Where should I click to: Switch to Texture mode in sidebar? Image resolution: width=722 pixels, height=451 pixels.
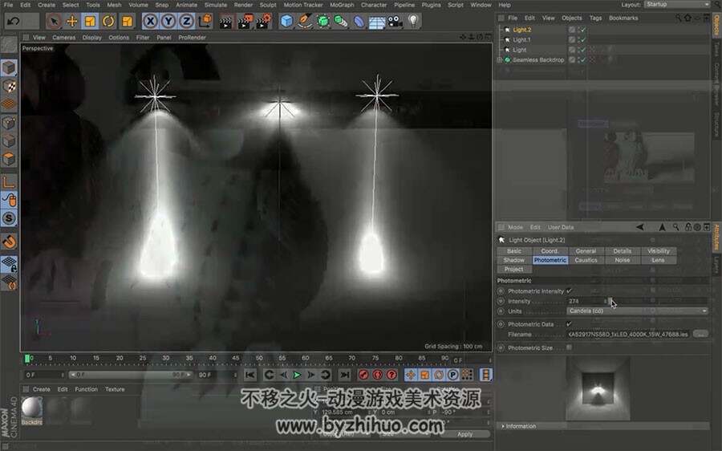click(9, 86)
